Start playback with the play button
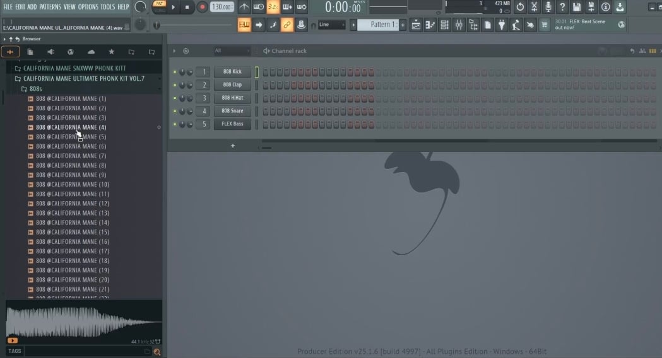Image resolution: width=662 pixels, height=358 pixels. coord(173,7)
